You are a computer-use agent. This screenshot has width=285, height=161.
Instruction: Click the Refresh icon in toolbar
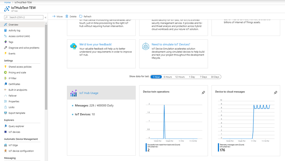click(x=81, y=16)
